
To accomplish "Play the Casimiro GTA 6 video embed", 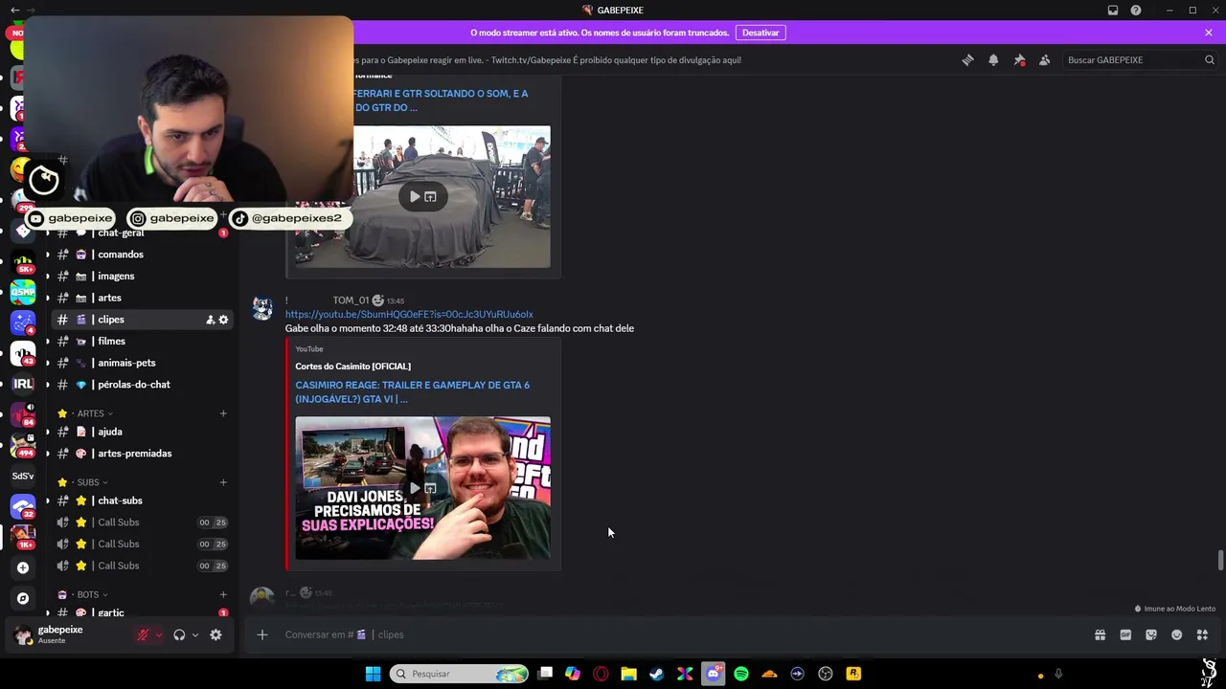I will click(415, 488).
